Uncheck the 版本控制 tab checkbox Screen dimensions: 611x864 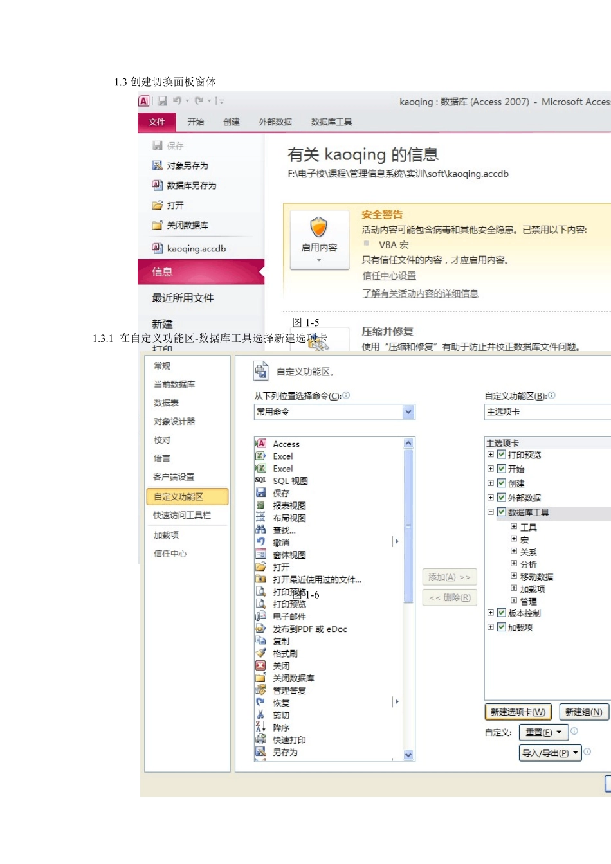502,613
